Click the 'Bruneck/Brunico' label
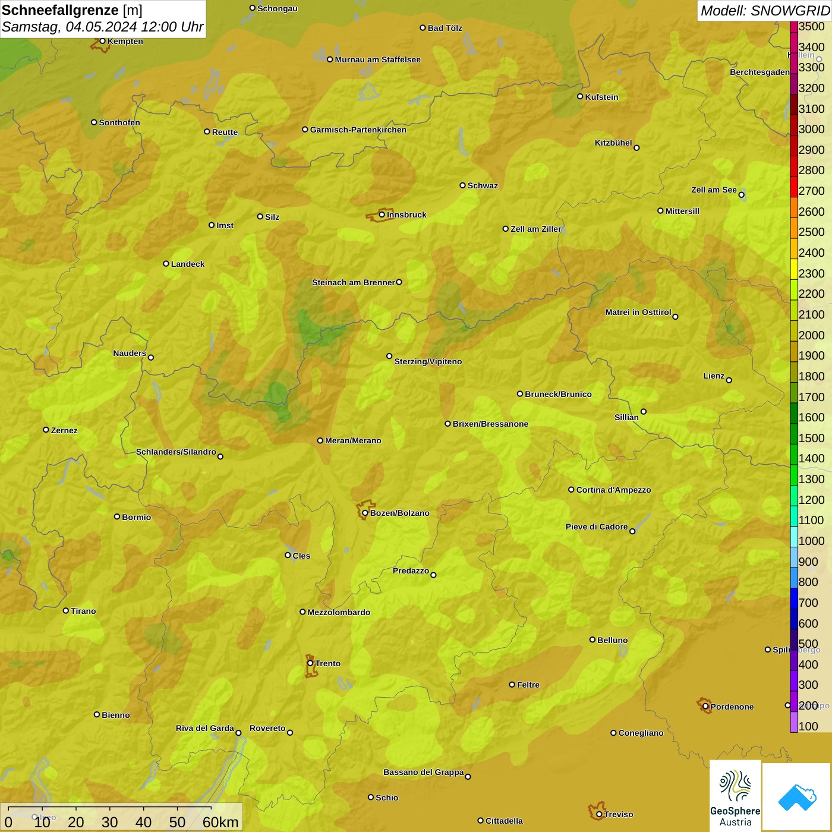 [558, 394]
